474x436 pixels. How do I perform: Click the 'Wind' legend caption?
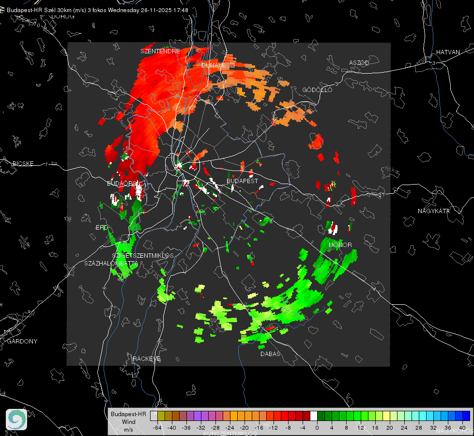tap(128, 422)
